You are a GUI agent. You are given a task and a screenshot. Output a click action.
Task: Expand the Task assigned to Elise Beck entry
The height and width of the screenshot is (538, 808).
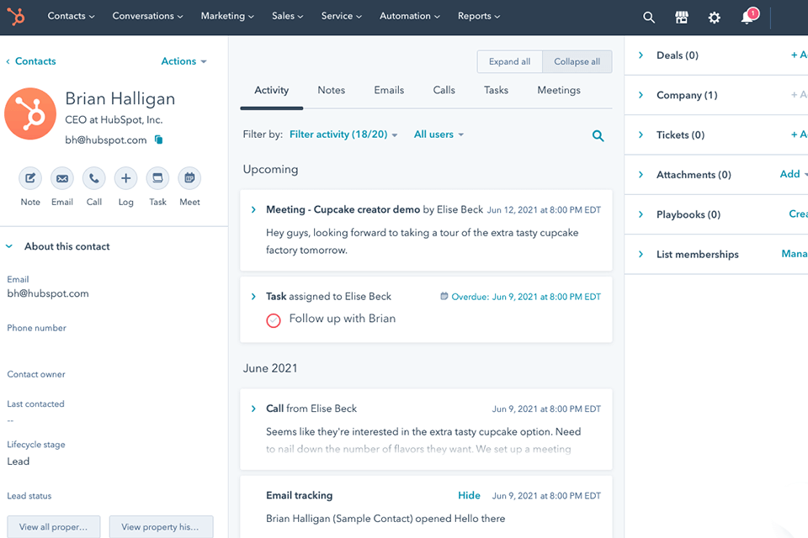point(253,297)
